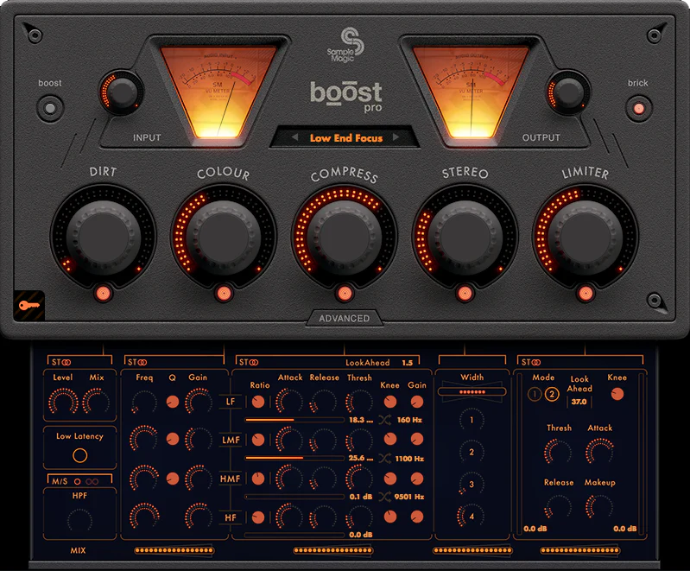
Task: Toggle the power button under LIMITER
Action: pyautogui.click(x=586, y=293)
